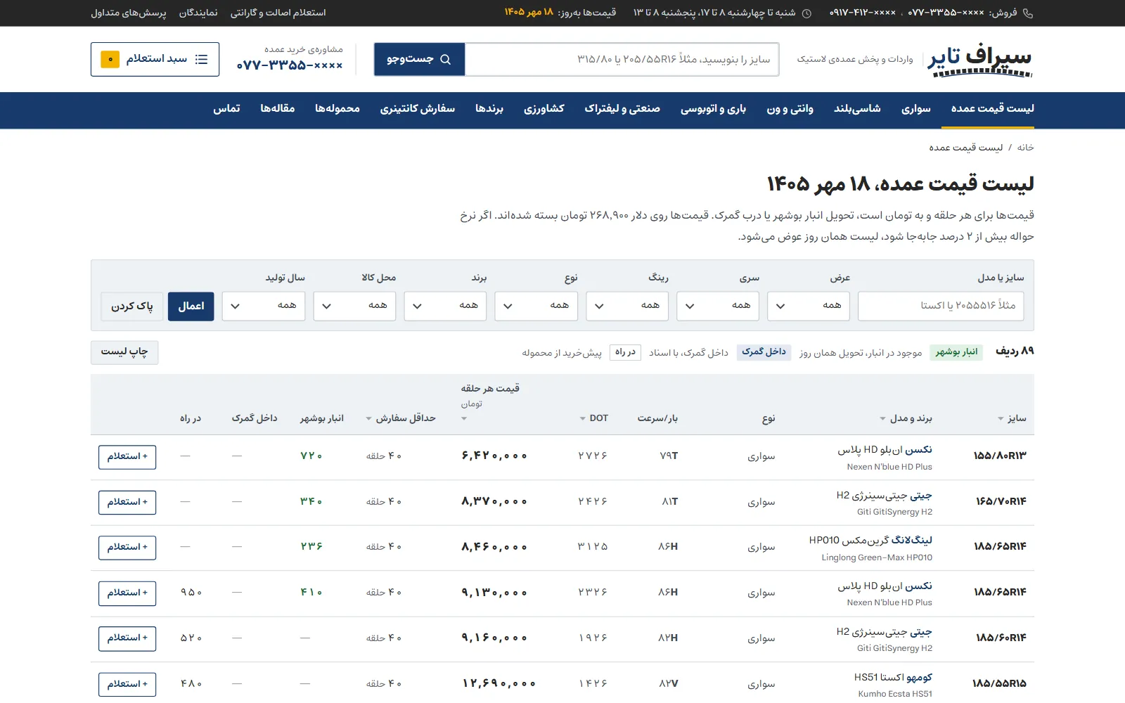
Task: Open the نوع filter dropdown
Action: 536,306
